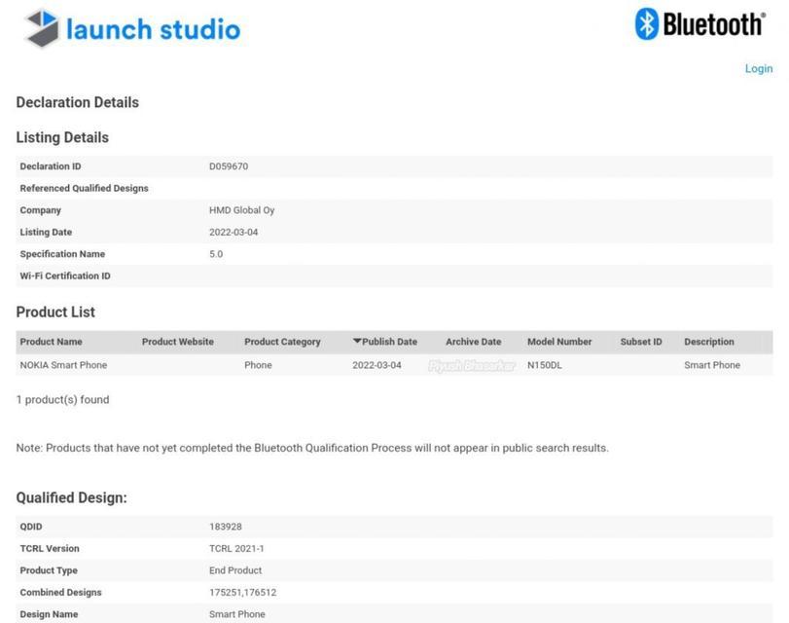Click the note about Bluetooth Qualification Process
Viewport: 789px width, 623px height.
click(312, 448)
